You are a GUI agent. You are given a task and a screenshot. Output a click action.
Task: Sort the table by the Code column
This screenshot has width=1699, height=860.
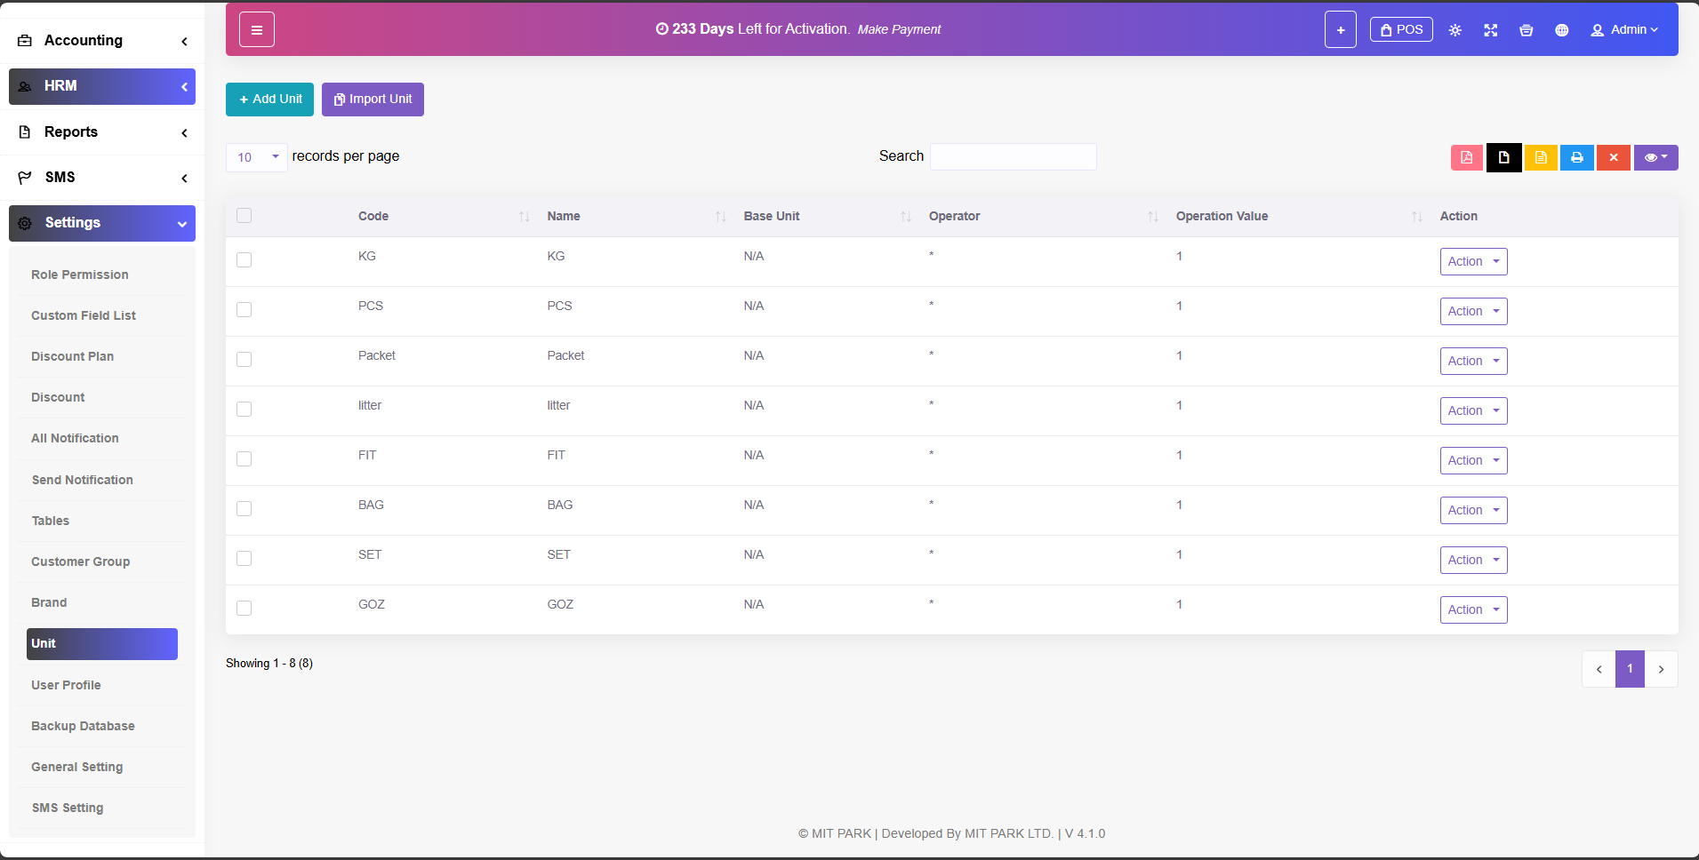[373, 216]
